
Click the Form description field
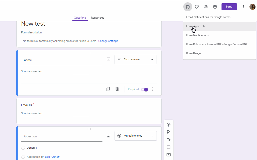31,32
